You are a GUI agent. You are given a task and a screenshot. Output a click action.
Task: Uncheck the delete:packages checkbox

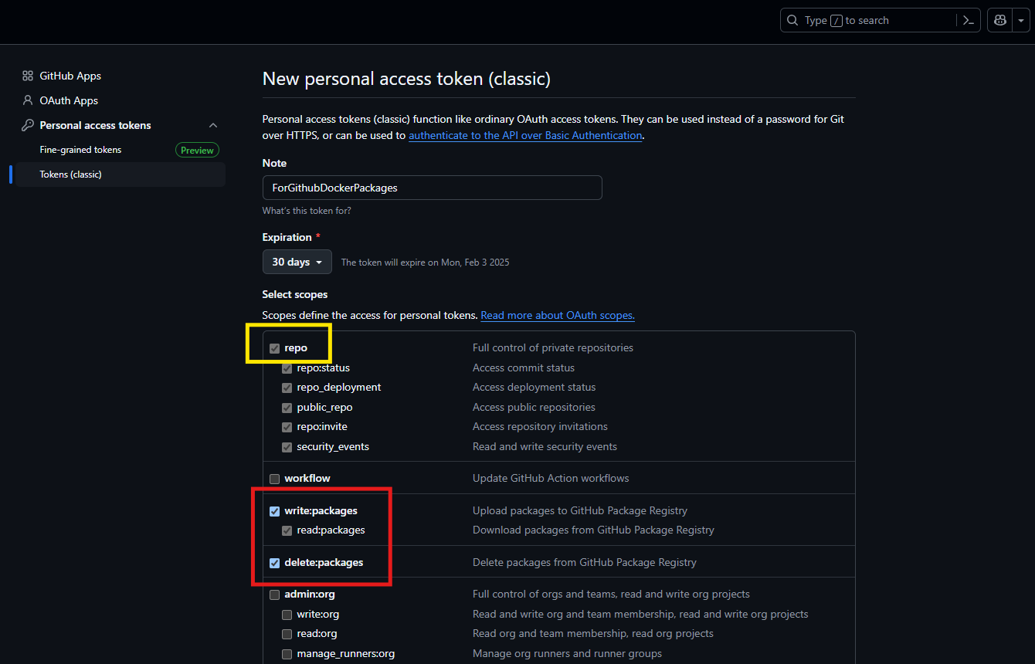[274, 563]
